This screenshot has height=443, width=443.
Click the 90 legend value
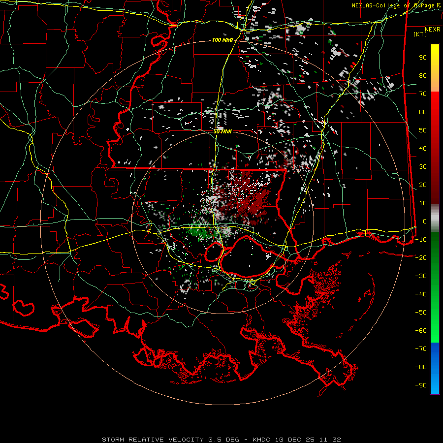423,58
